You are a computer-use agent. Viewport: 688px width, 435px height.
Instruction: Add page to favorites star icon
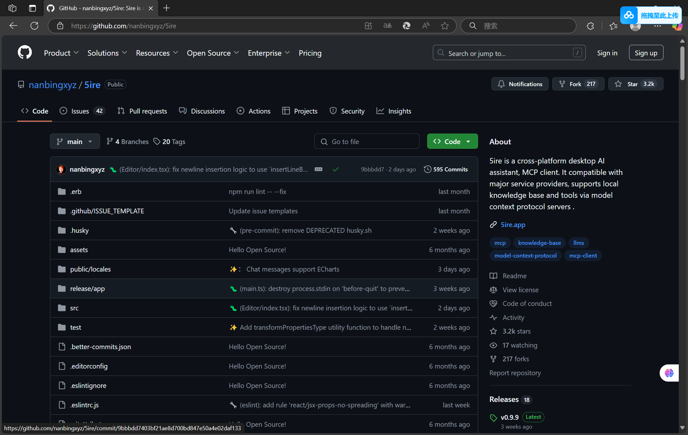coord(445,26)
